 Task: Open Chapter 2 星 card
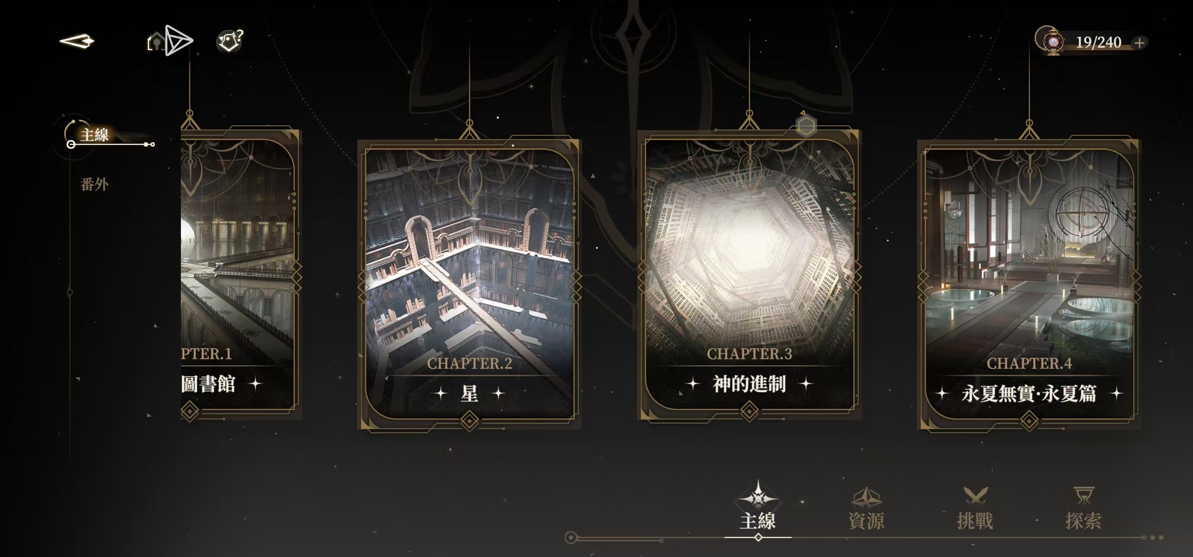470,285
